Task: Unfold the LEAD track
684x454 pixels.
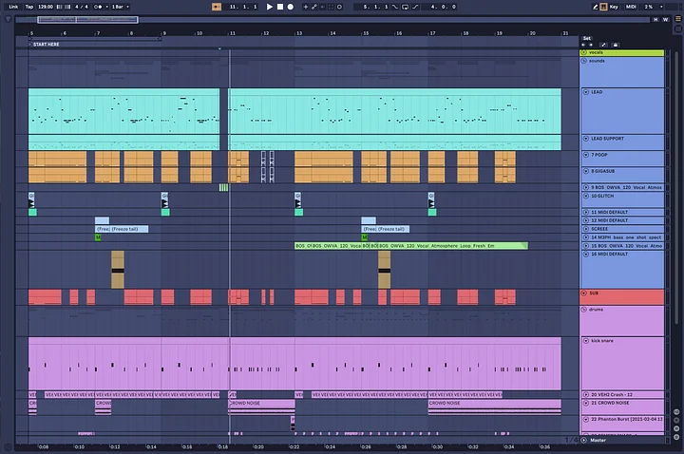Action: pyautogui.click(x=586, y=92)
